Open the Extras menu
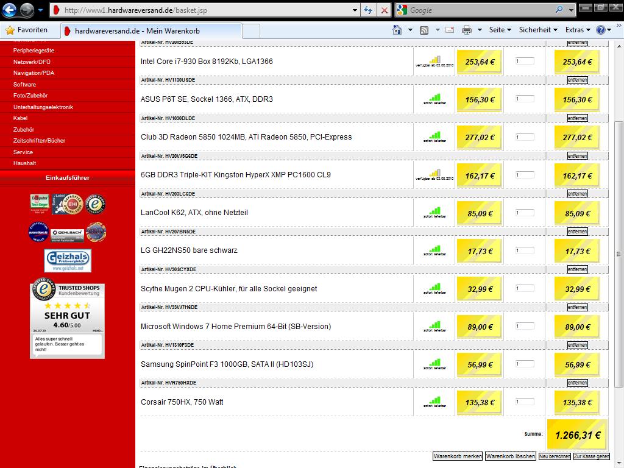This screenshot has height=468, width=624. click(x=578, y=30)
